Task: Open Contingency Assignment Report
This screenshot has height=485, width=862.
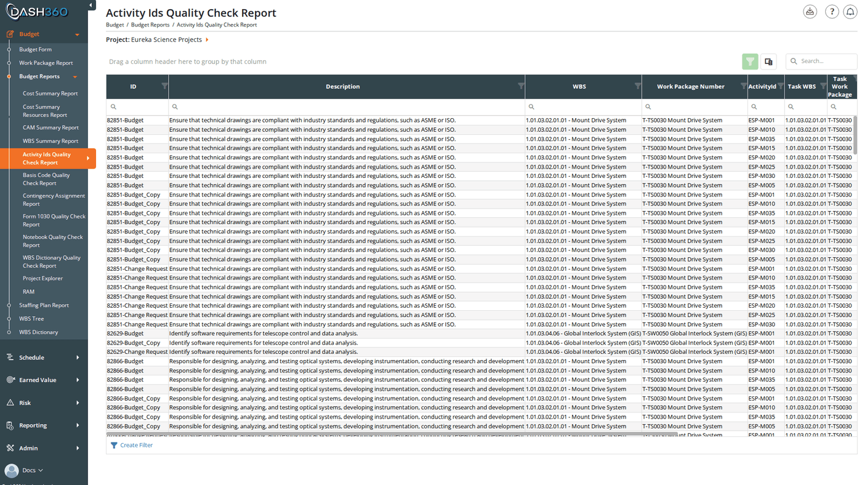Action: (x=54, y=199)
